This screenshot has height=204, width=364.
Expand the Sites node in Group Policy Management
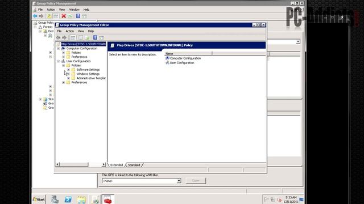click(40, 99)
